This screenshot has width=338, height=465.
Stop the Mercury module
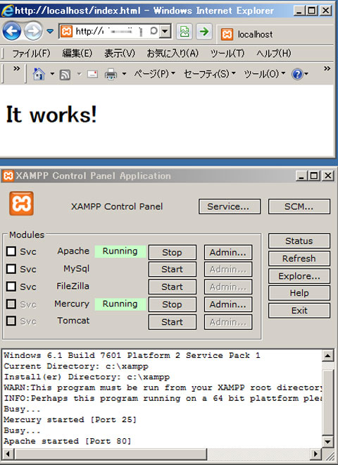pos(173,304)
